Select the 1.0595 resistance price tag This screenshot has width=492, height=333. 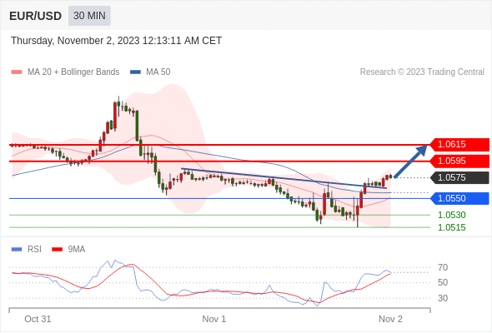(x=459, y=161)
